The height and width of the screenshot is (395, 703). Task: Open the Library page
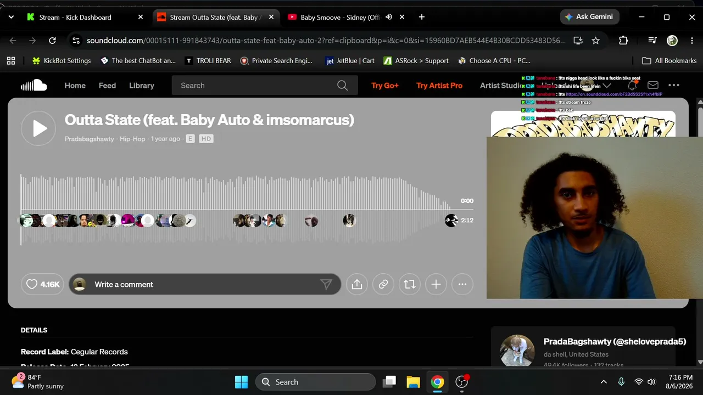click(x=142, y=86)
